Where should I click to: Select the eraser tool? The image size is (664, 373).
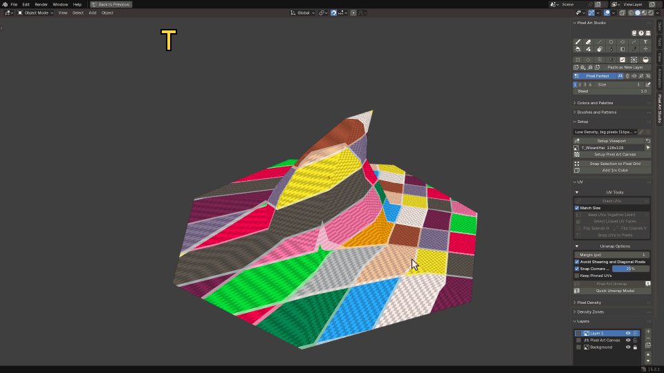click(x=588, y=42)
